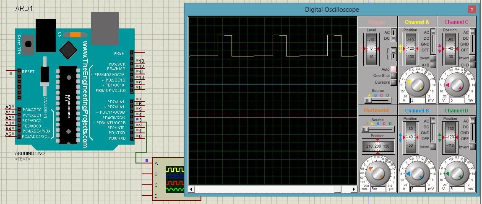
Task: Toggle the Auto trigger button
Action: pos(393,69)
